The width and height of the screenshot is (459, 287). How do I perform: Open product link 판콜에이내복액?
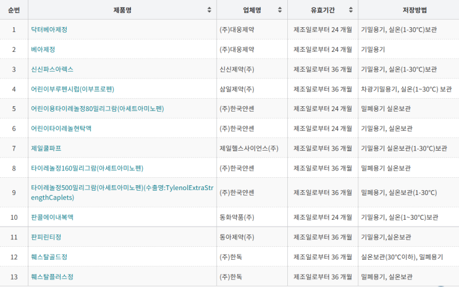[x=52, y=217]
